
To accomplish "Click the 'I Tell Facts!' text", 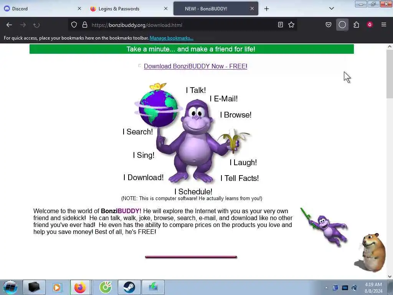I will (x=239, y=178).
